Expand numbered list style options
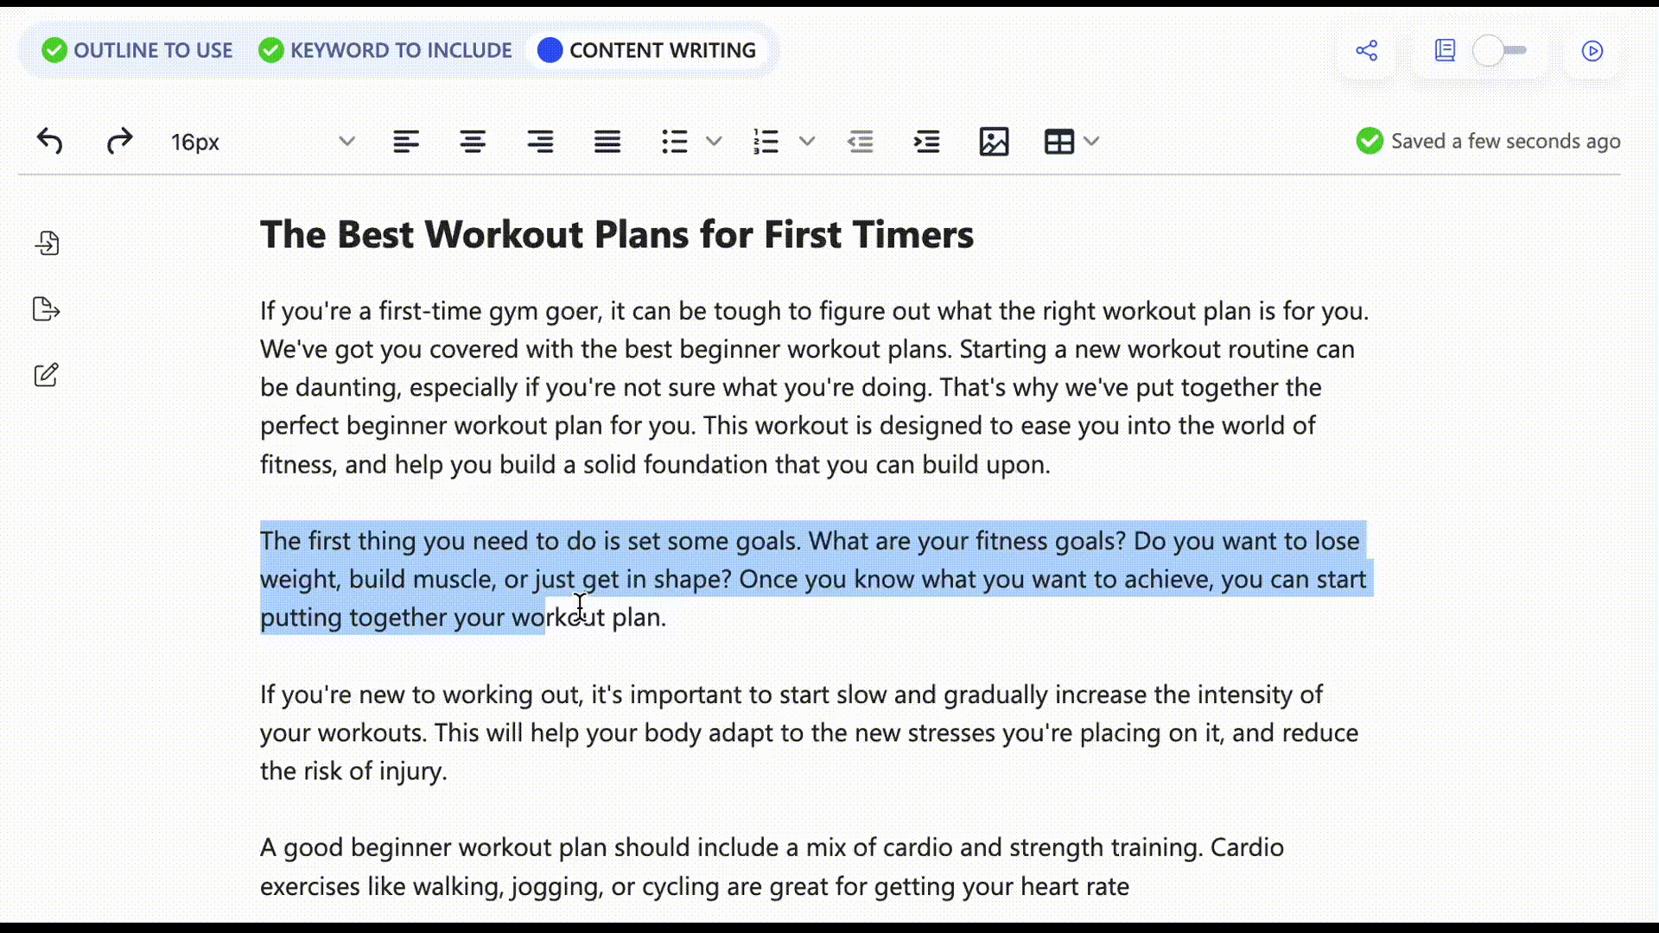 coord(807,141)
